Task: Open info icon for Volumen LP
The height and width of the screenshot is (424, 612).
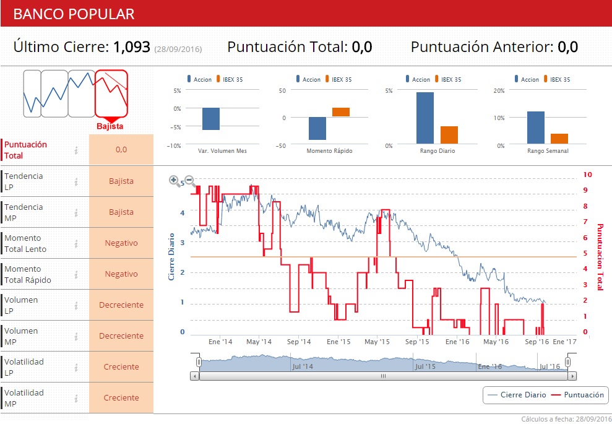Action: 76,305
